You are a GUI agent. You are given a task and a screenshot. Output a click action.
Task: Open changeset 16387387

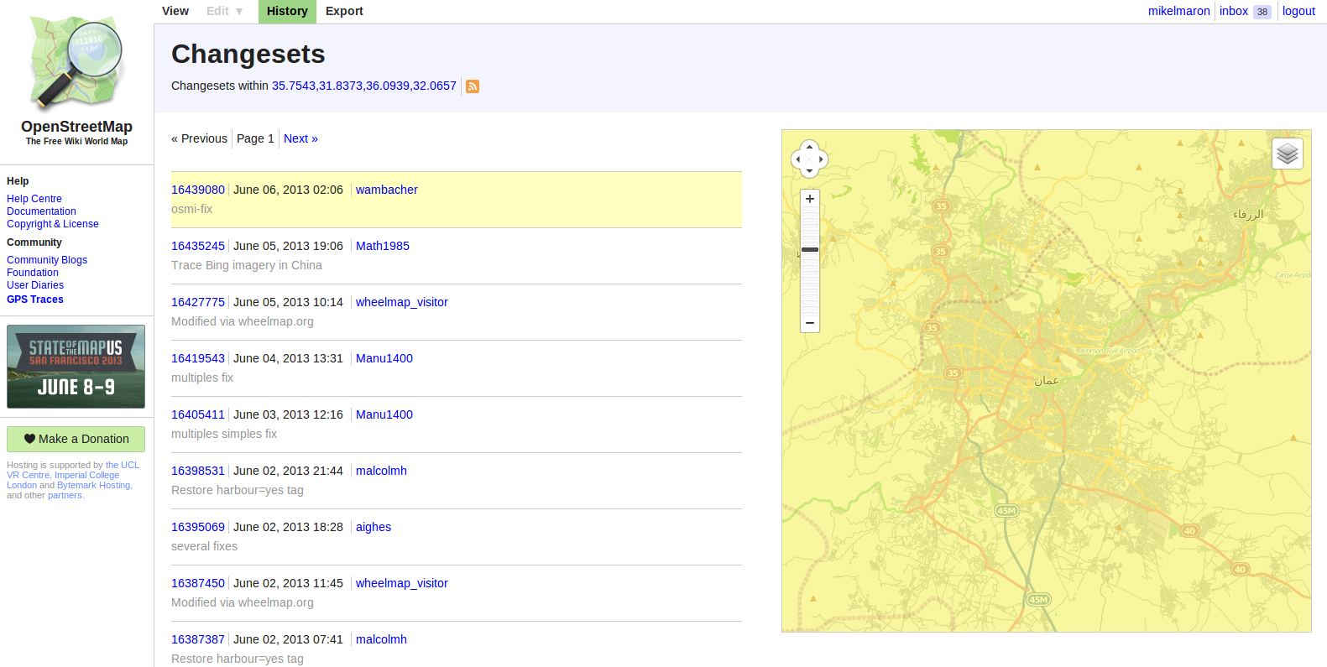coord(198,639)
